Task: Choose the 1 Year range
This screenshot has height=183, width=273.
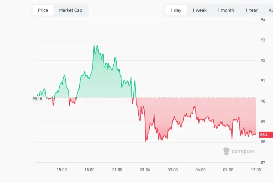Action: pos(251,10)
